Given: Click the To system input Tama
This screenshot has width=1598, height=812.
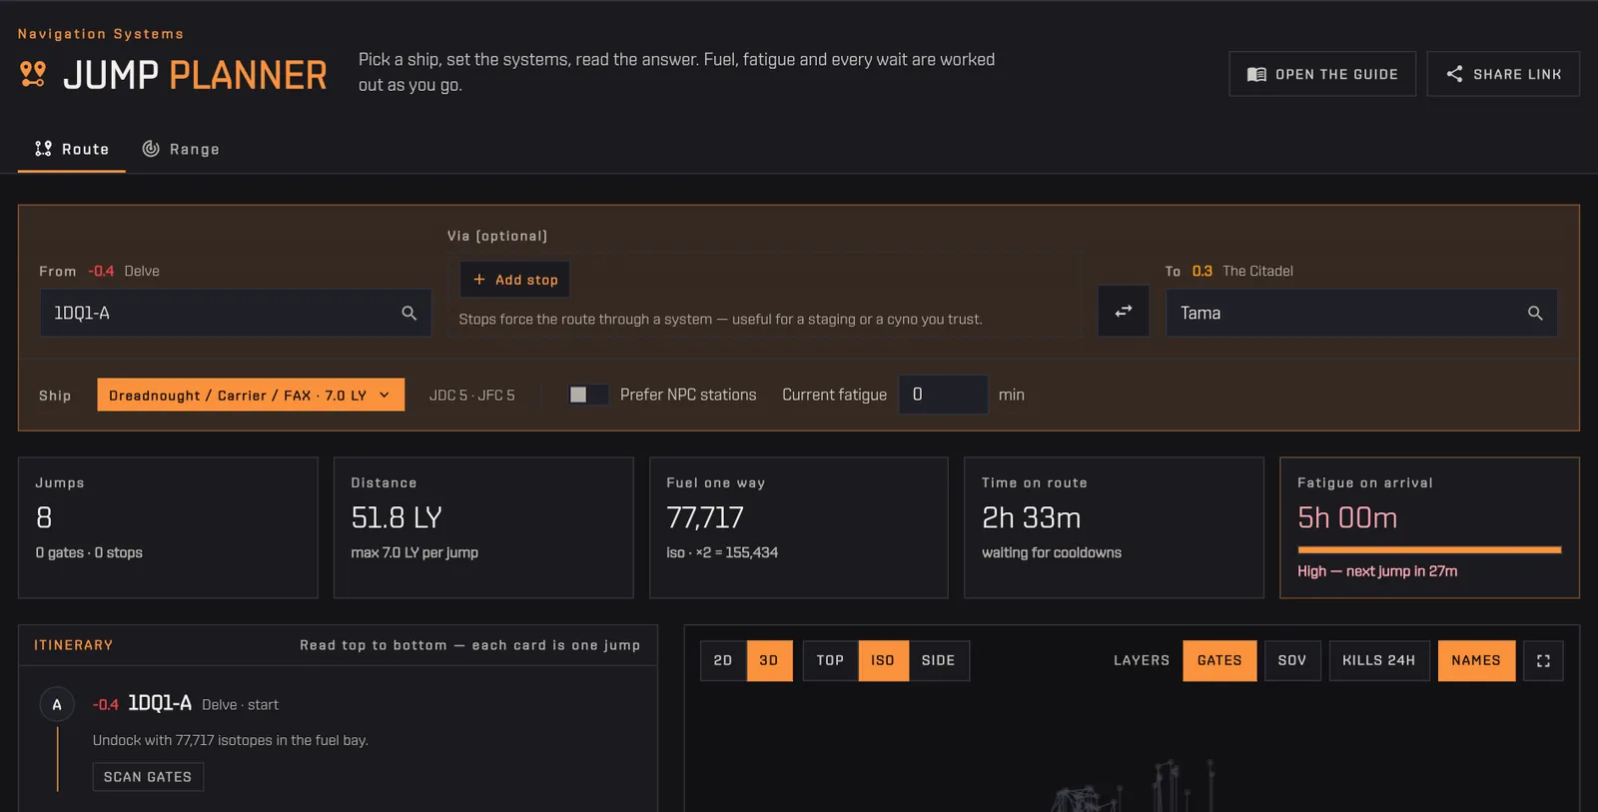Looking at the screenshot, I should coord(1361,313).
